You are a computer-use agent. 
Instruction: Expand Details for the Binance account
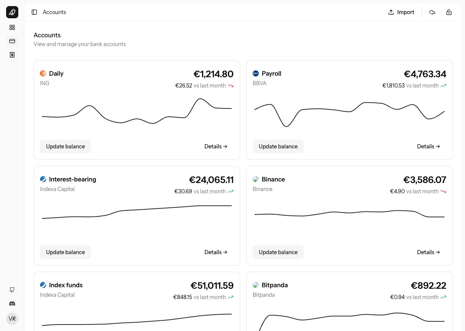pos(428,252)
